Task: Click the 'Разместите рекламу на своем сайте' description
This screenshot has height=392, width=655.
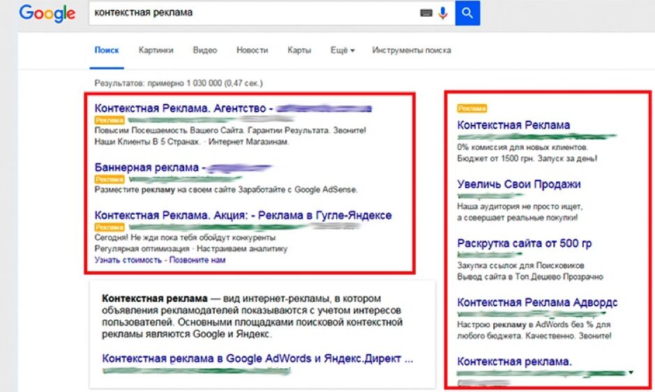Action: coord(226,190)
